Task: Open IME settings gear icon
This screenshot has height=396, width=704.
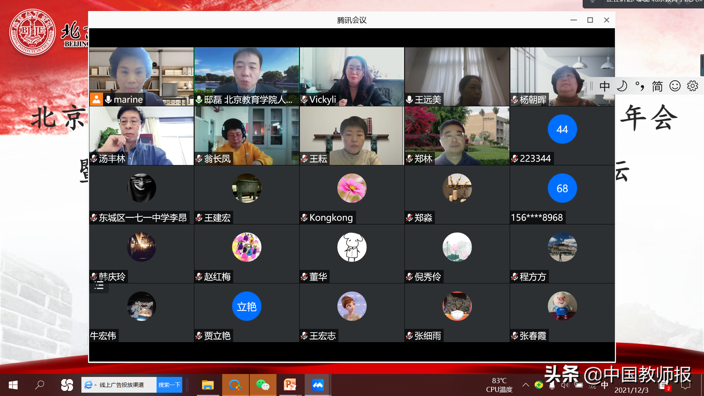Action: point(692,86)
